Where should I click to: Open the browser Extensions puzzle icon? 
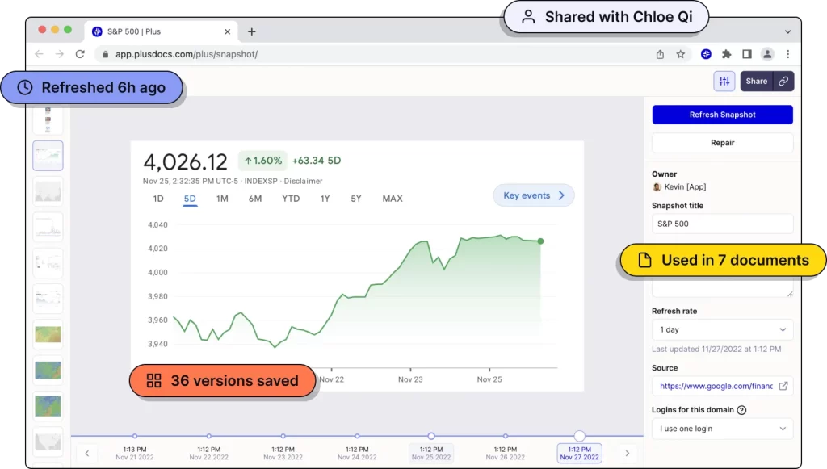[726, 53]
